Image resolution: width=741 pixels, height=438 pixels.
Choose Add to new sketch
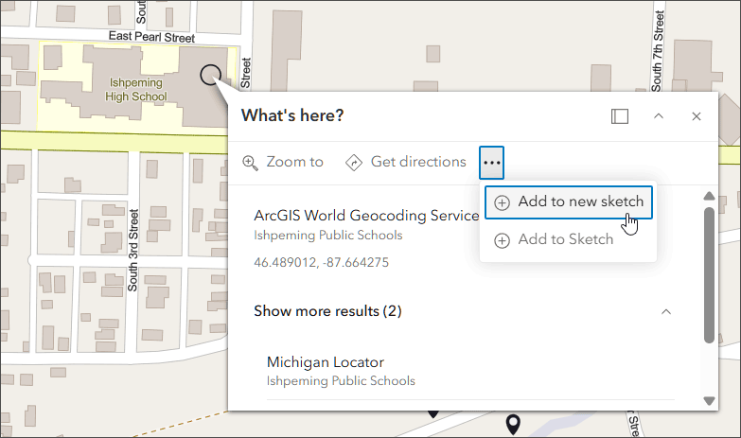click(569, 201)
